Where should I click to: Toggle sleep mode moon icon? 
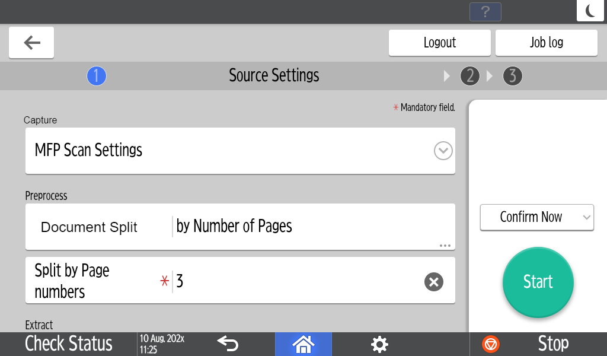[590, 11]
